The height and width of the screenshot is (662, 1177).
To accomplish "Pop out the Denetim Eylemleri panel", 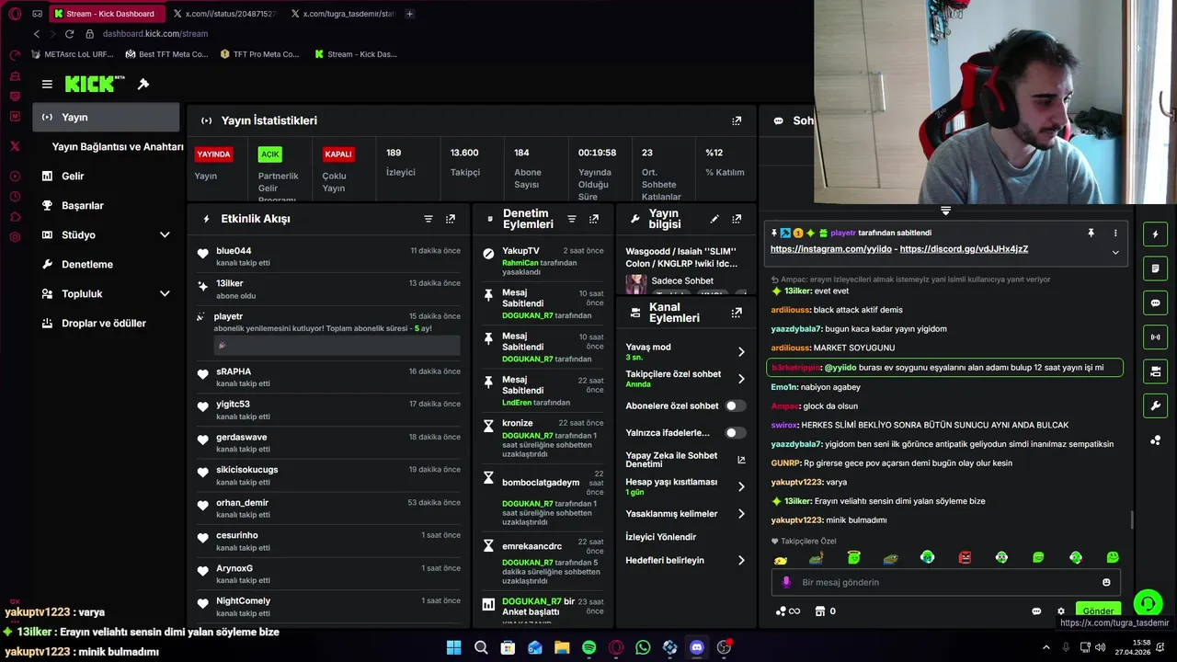I will [x=594, y=219].
